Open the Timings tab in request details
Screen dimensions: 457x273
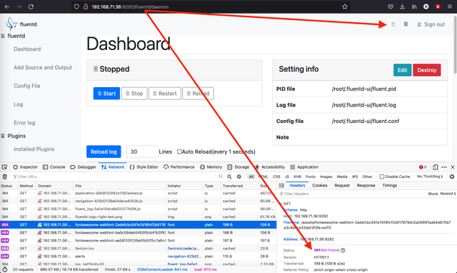[390, 186]
